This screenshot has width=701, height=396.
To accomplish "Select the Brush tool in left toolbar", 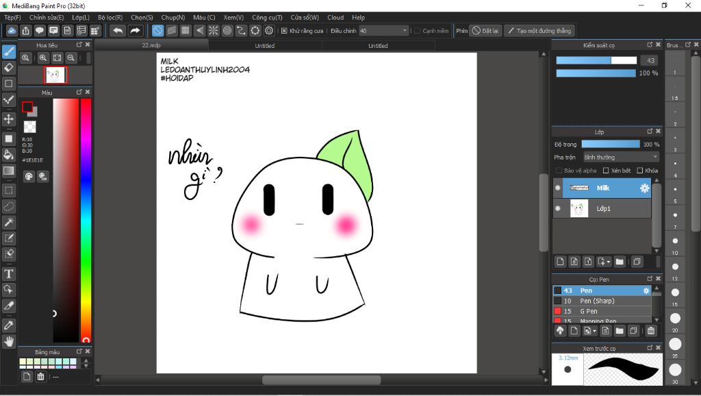I will (x=9, y=52).
